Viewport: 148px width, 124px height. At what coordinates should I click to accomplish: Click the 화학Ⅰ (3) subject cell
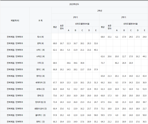(x=40, y=121)
